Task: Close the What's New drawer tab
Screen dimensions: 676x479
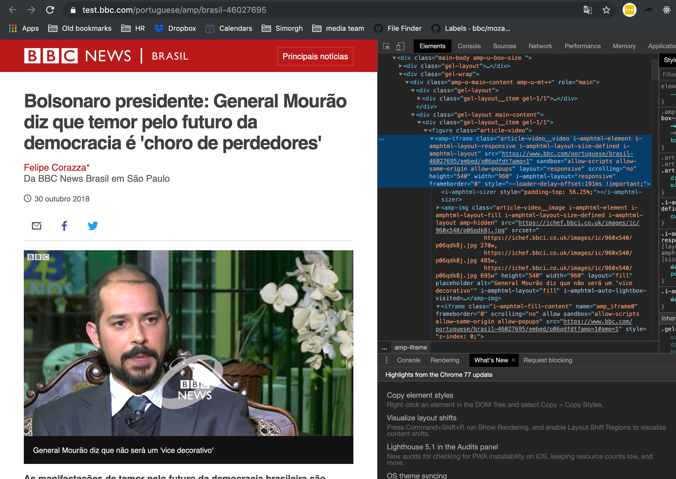Action: 513,360
